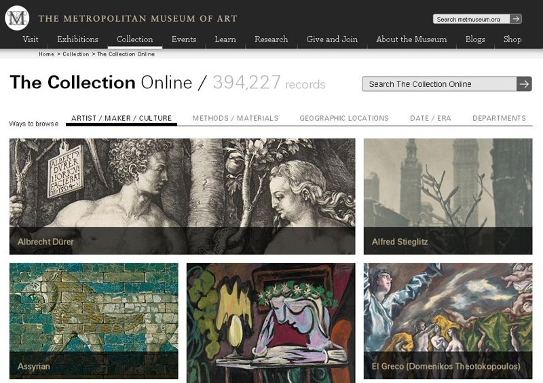Type in the Search metmuseum.org field

click(472, 19)
